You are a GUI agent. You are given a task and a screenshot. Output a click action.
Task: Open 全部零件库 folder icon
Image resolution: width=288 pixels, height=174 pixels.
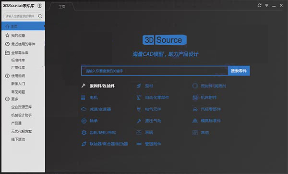(7, 53)
